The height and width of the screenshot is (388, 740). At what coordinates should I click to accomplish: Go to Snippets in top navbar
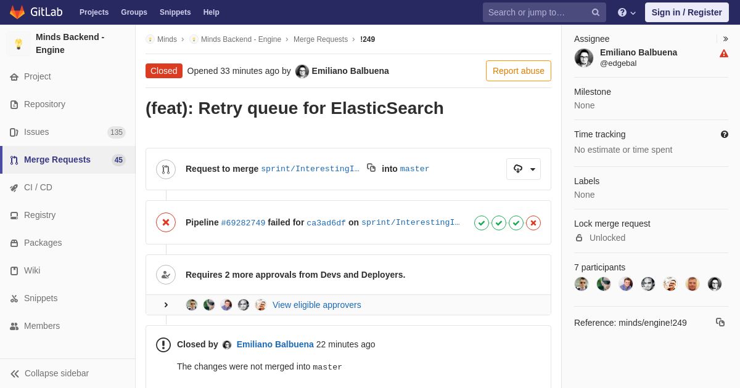pos(175,12)
